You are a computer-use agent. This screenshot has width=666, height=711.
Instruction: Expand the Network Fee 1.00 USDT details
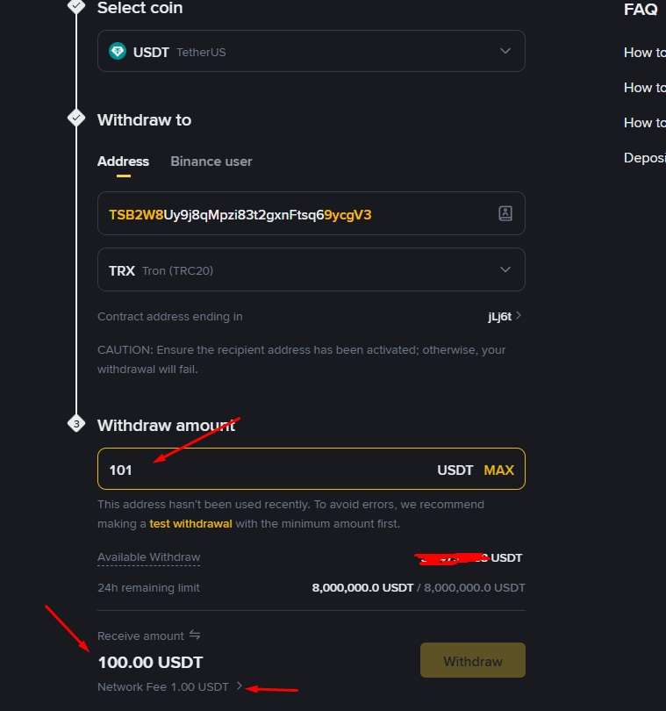click(x=239, y=687)
